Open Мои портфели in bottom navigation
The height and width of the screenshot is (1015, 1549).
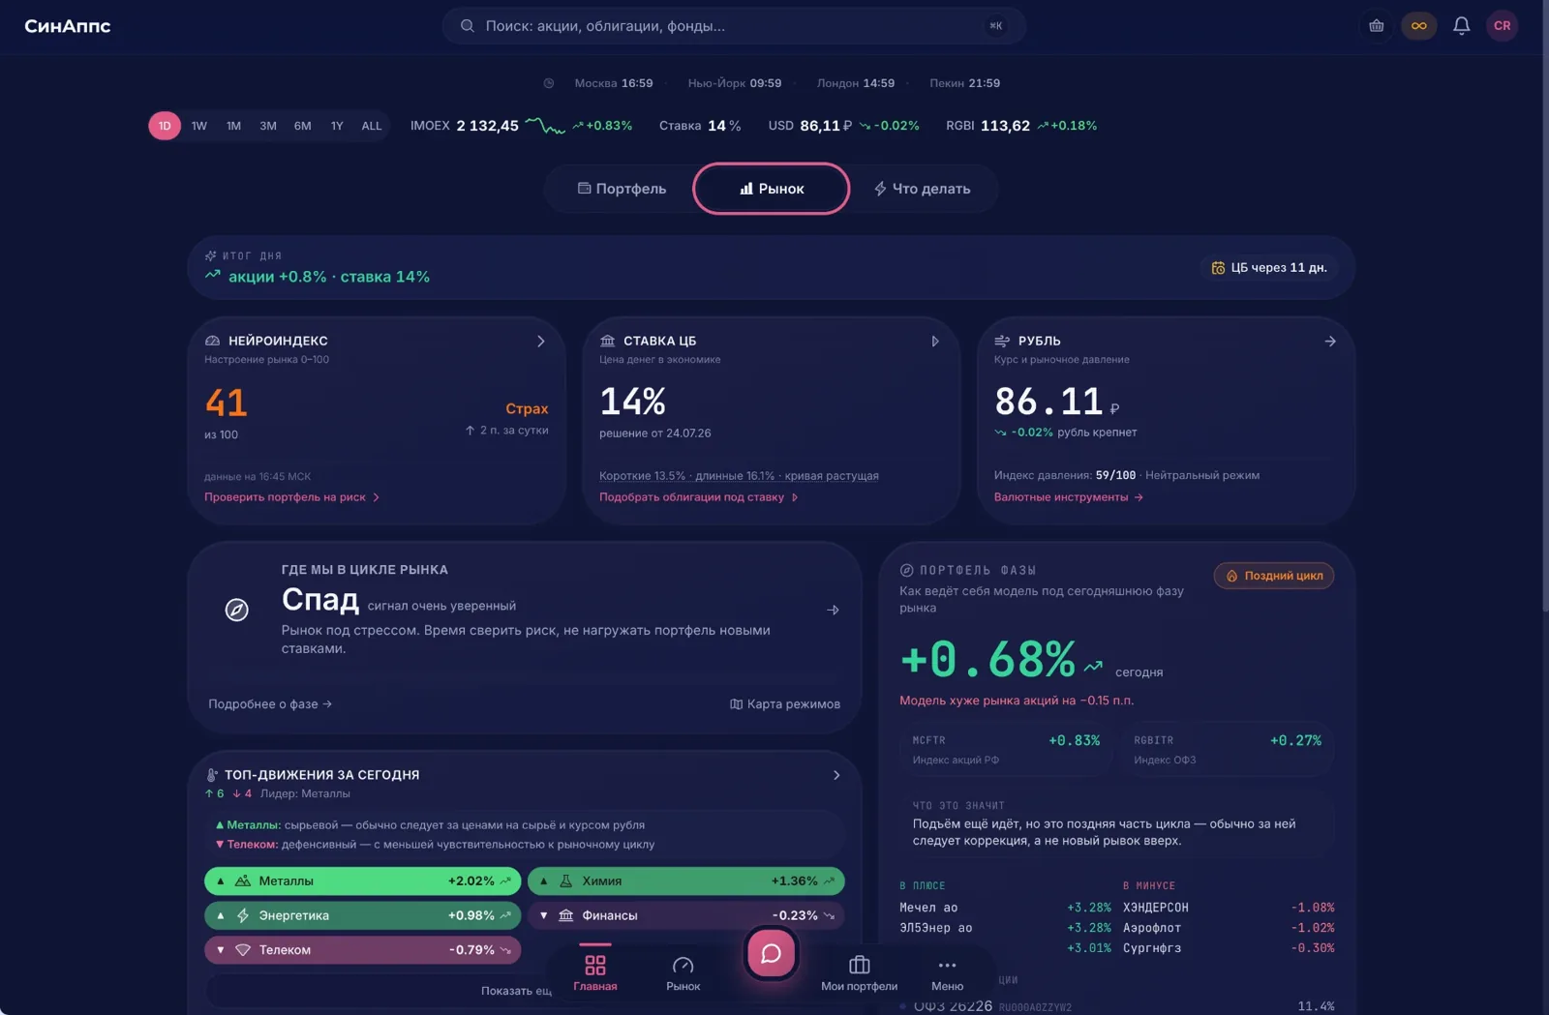pyautogui.click(x=860, y=972)
